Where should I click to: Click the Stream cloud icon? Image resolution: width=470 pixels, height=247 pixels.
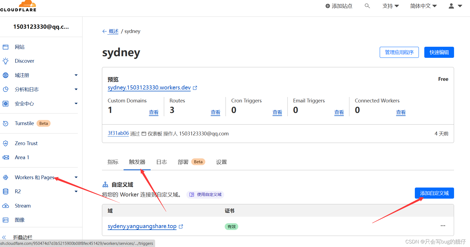click(x=6, y=206)
